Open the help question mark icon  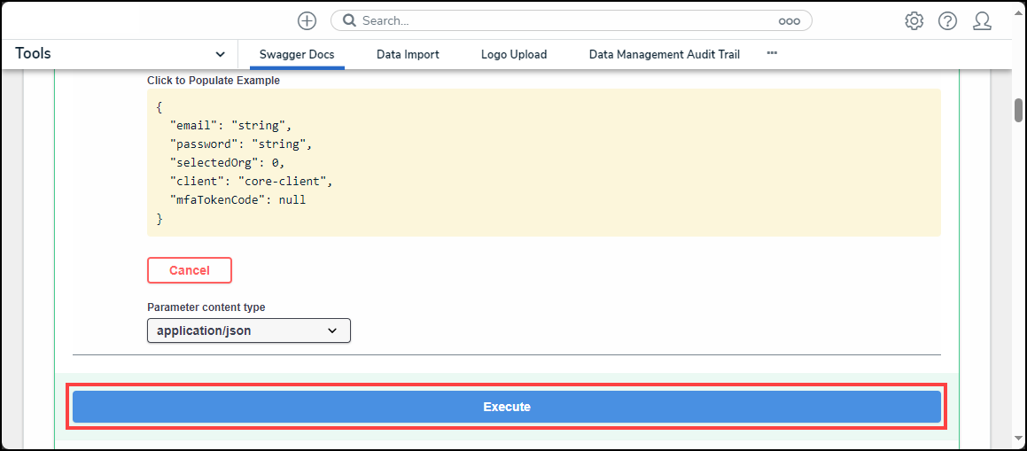(947, 21)
